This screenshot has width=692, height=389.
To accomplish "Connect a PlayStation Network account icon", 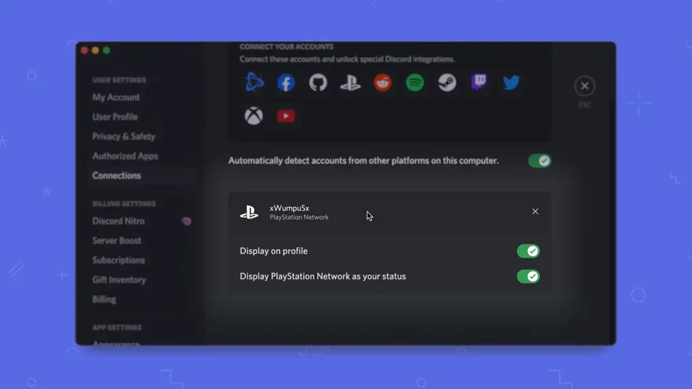I will 350,82.
